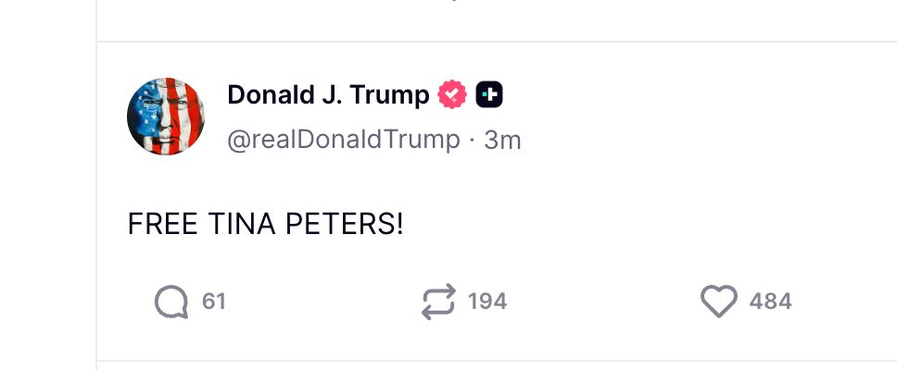Click the 3m timestamp

tap(502, 140)
